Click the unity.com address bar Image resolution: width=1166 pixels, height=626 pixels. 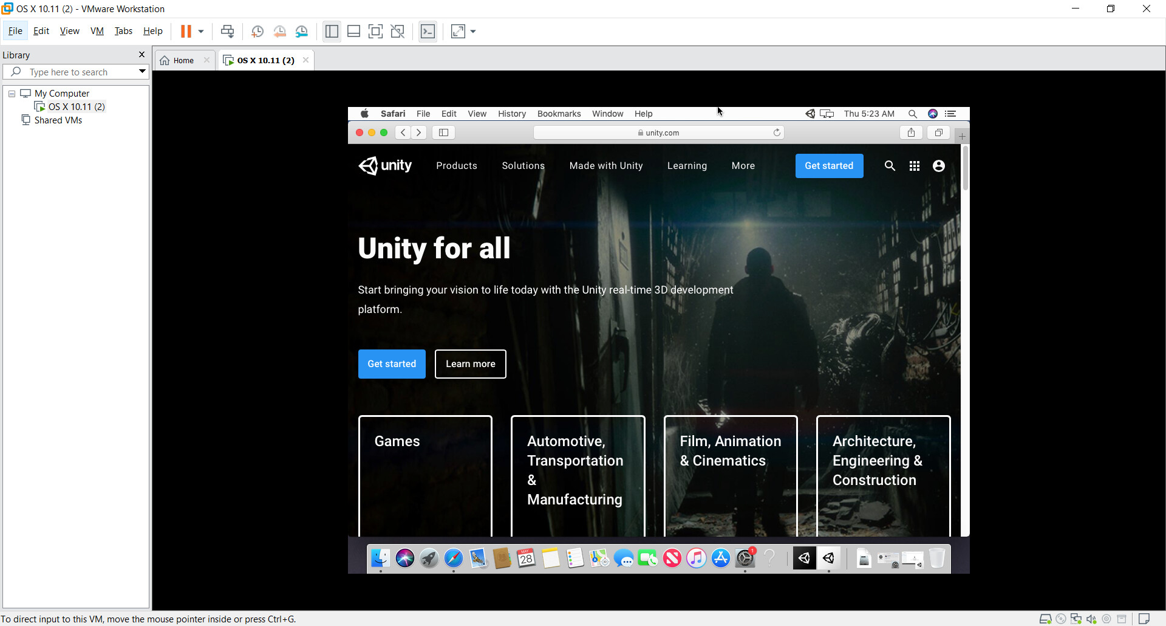pyautogui.click(x=658, y=132)
